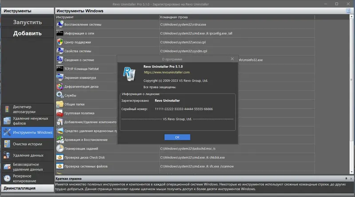Click the Проверка системных файлов icon
The width and height of the screenshot is (355, 197).
pos(60,166)
